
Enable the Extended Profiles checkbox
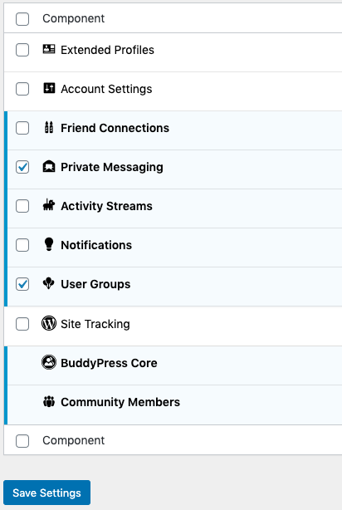click(x=22, y=50)
